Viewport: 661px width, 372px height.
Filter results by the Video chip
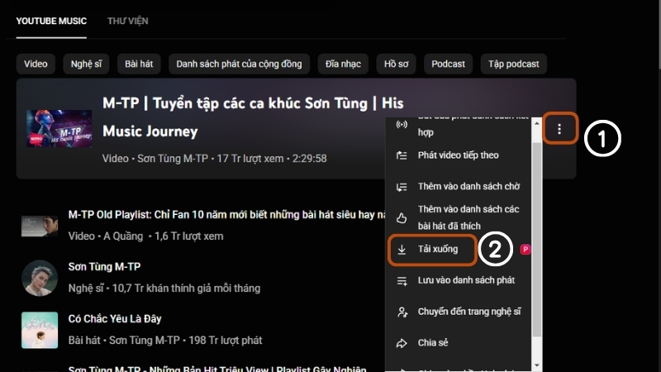[x=36, y=64]
